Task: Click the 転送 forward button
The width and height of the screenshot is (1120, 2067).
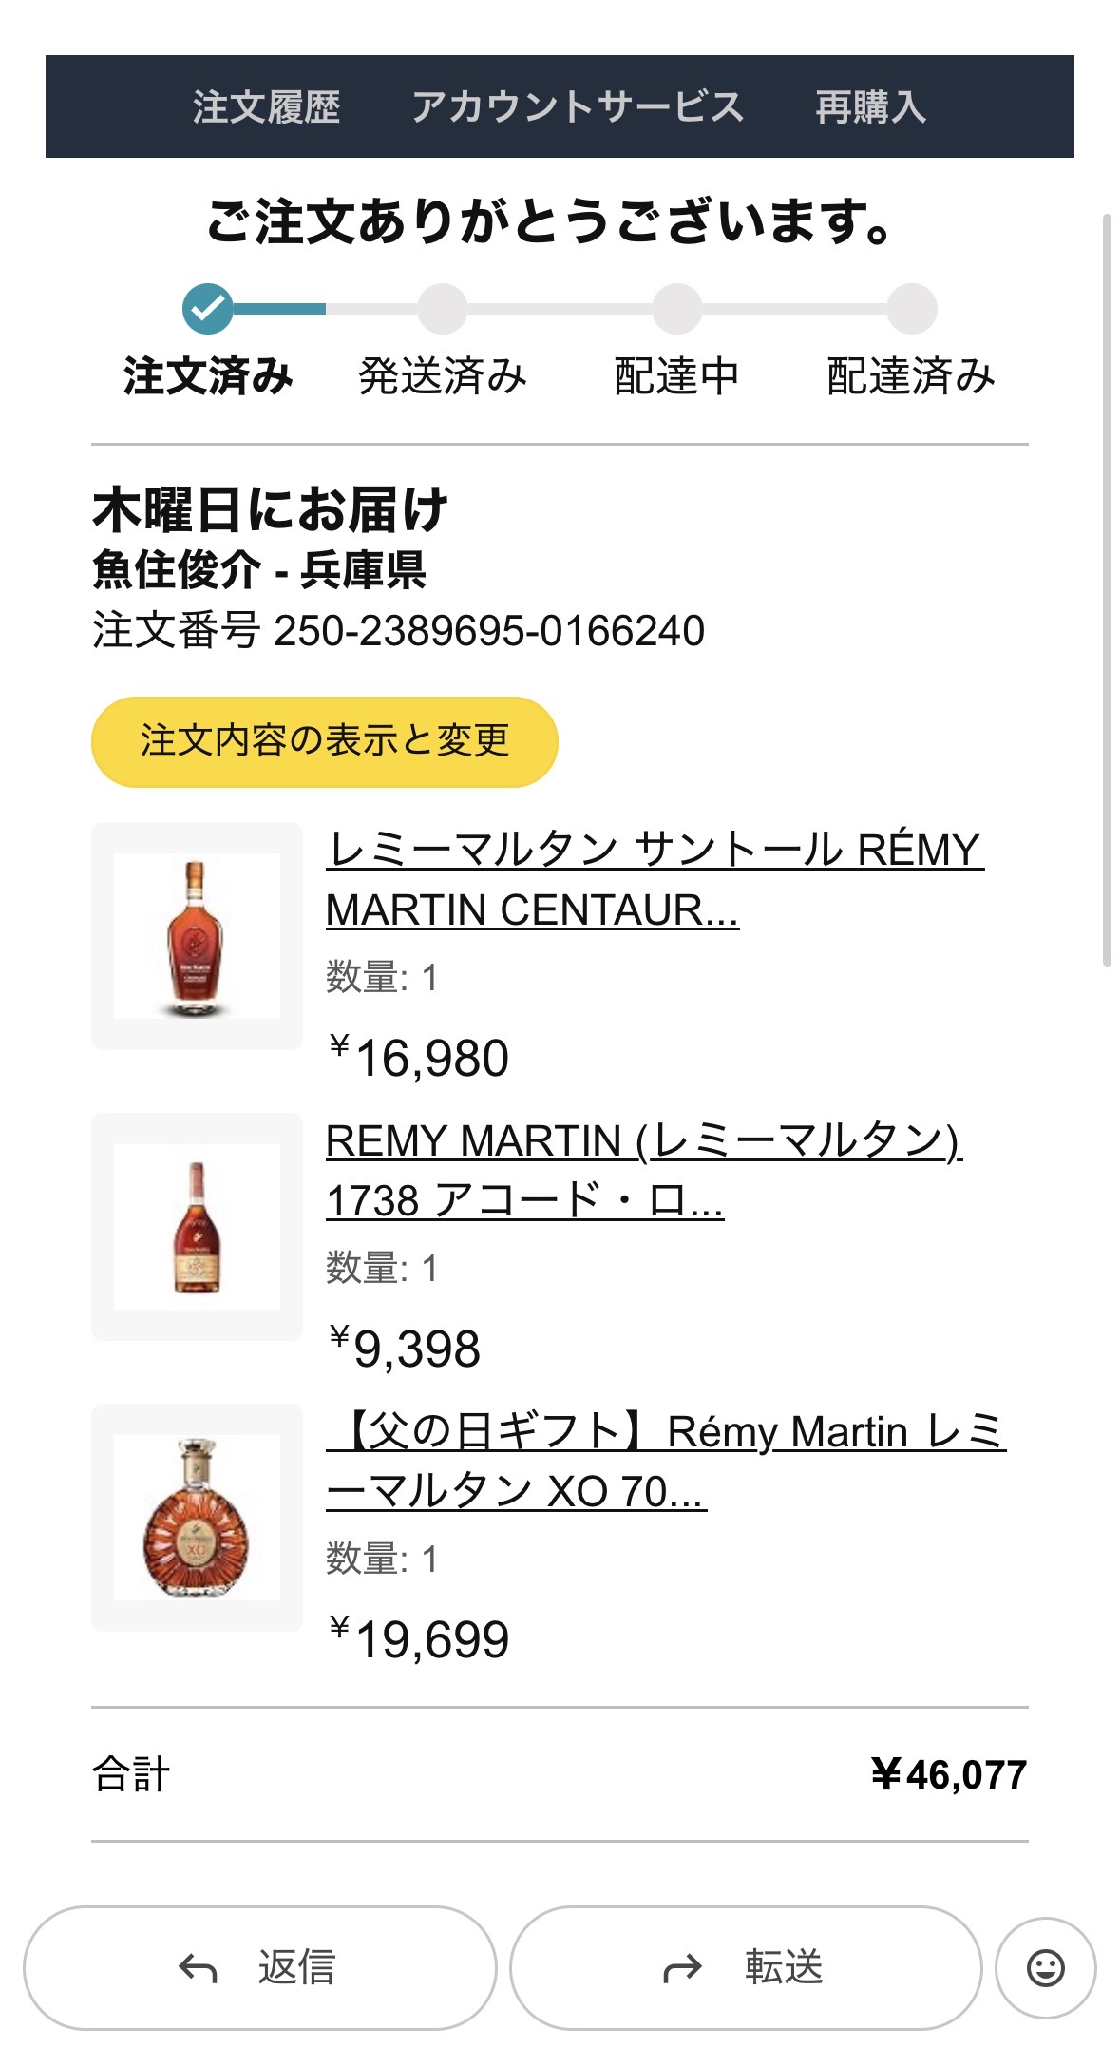Action: pyautogui.click(x=746, y=1967)
